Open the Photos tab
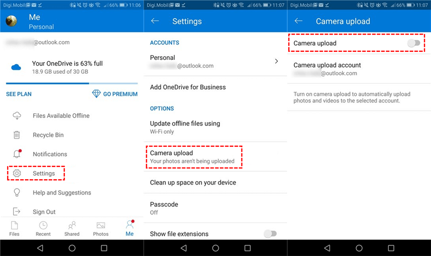Viewport: 431px width, 256px height. (101, 229)
